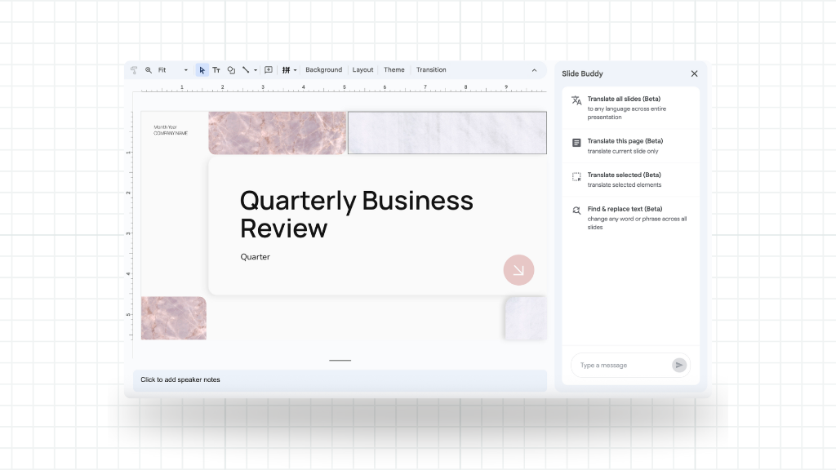This screenshot has width=836, height=470.
Task: Open the Layout menu
Action: pos(362,70)
